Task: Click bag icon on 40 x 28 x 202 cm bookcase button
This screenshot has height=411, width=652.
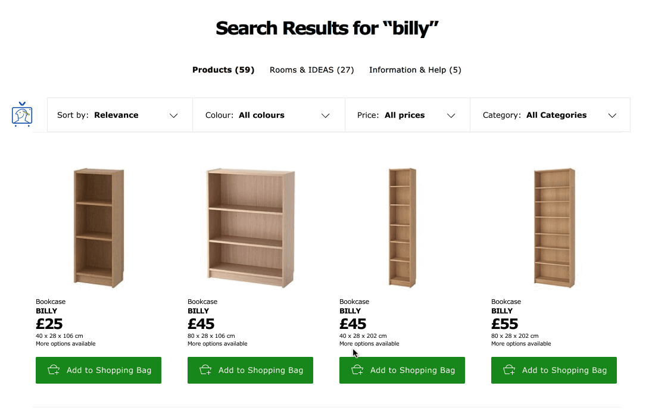Action: click(357, 370)
